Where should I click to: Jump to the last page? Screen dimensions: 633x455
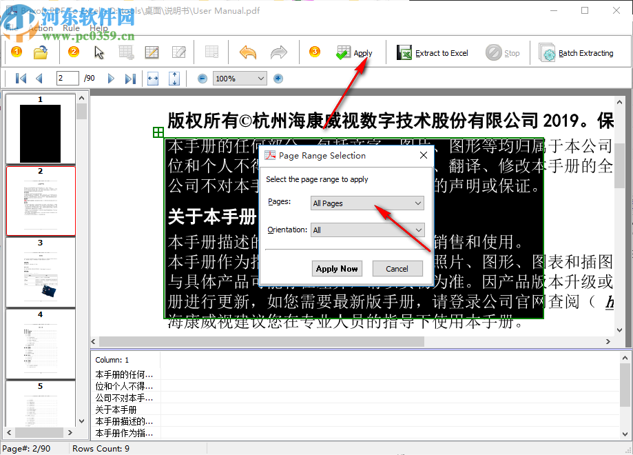pos(130,78)
